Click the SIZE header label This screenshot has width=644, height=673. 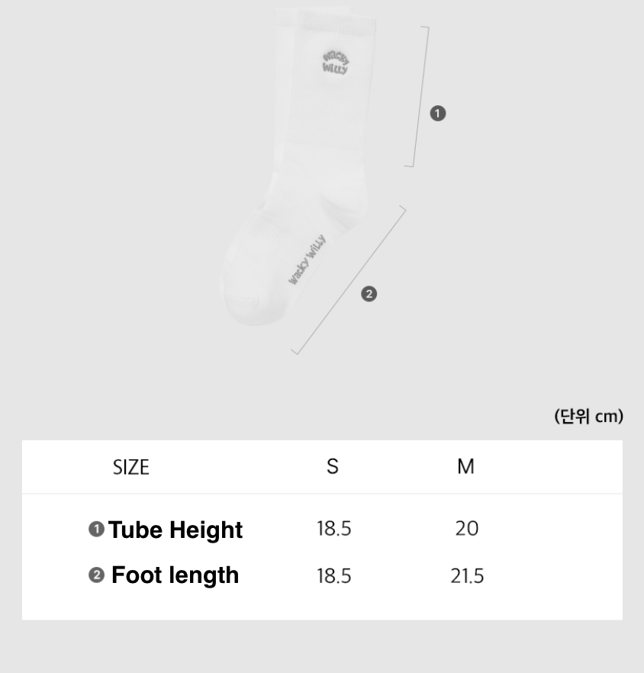(131, 467)
